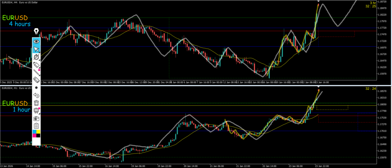Choose the straight line drawing tool
The width and height of the screenshot is (392, 168).
(x=36, y=72)
